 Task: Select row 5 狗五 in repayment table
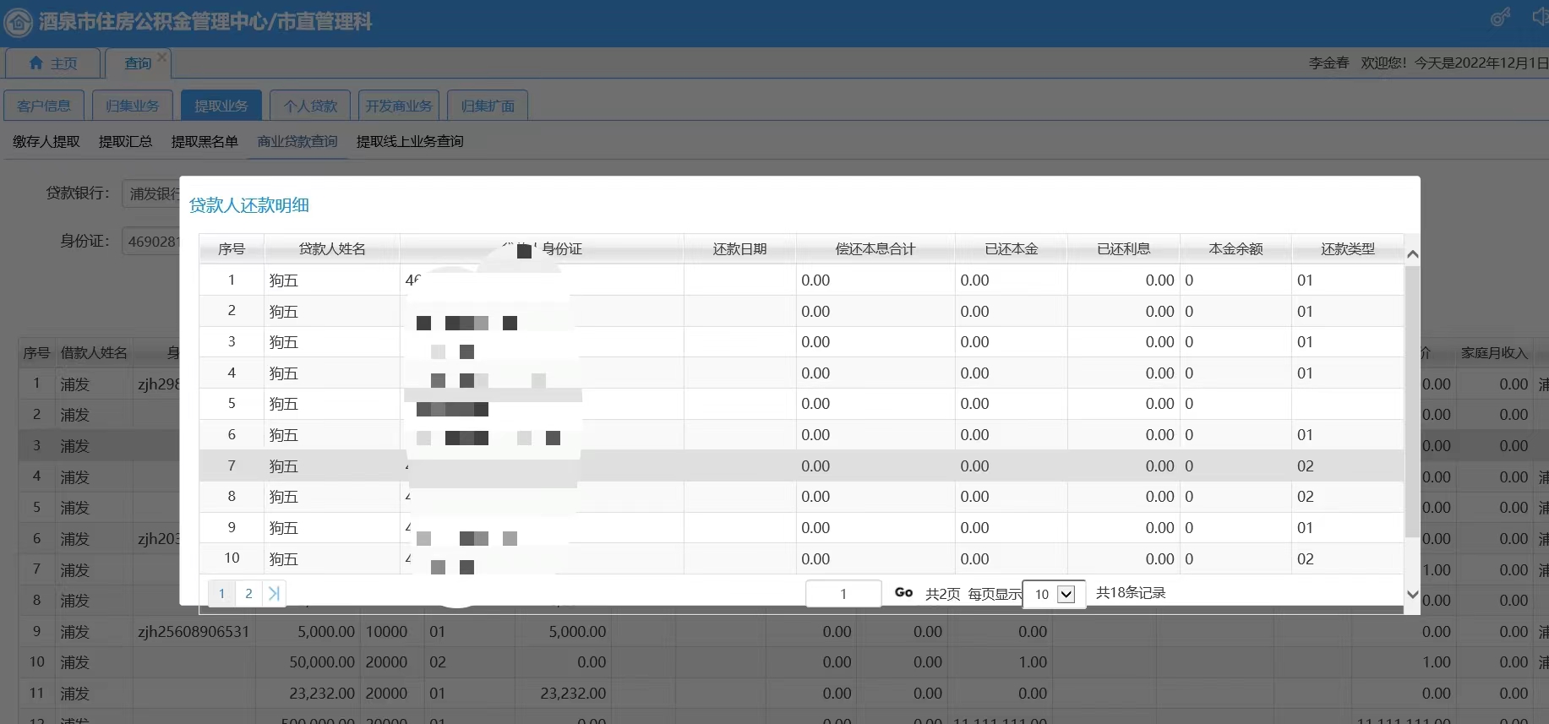pyautogui.click(x=801, y=404)
